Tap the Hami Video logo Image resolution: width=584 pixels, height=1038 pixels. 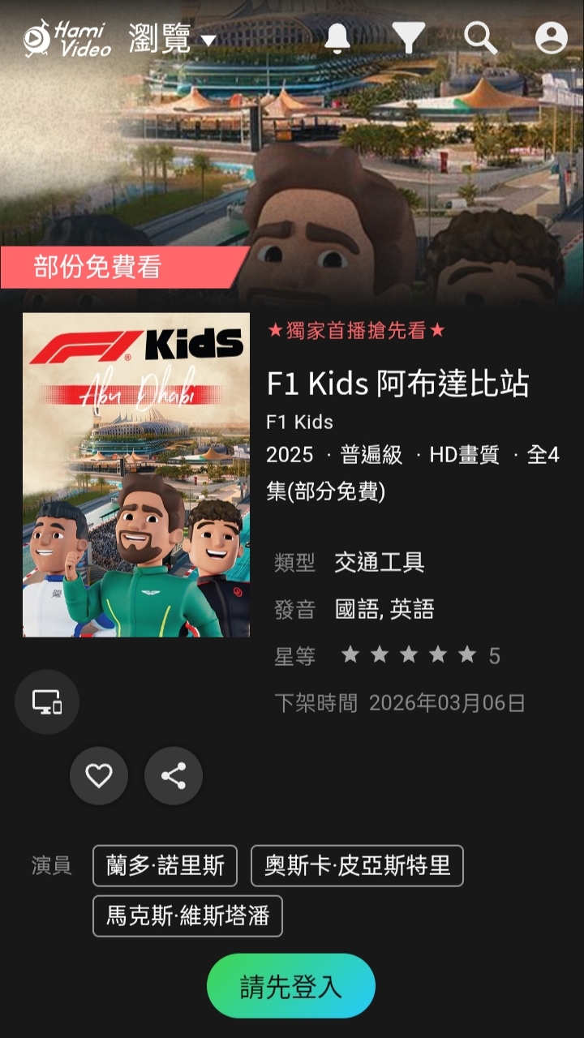tap(67, 38)
